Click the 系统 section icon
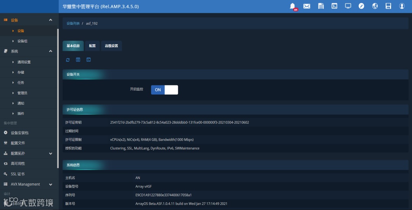Viewport: 412px width, 210px height. [5, 51]
